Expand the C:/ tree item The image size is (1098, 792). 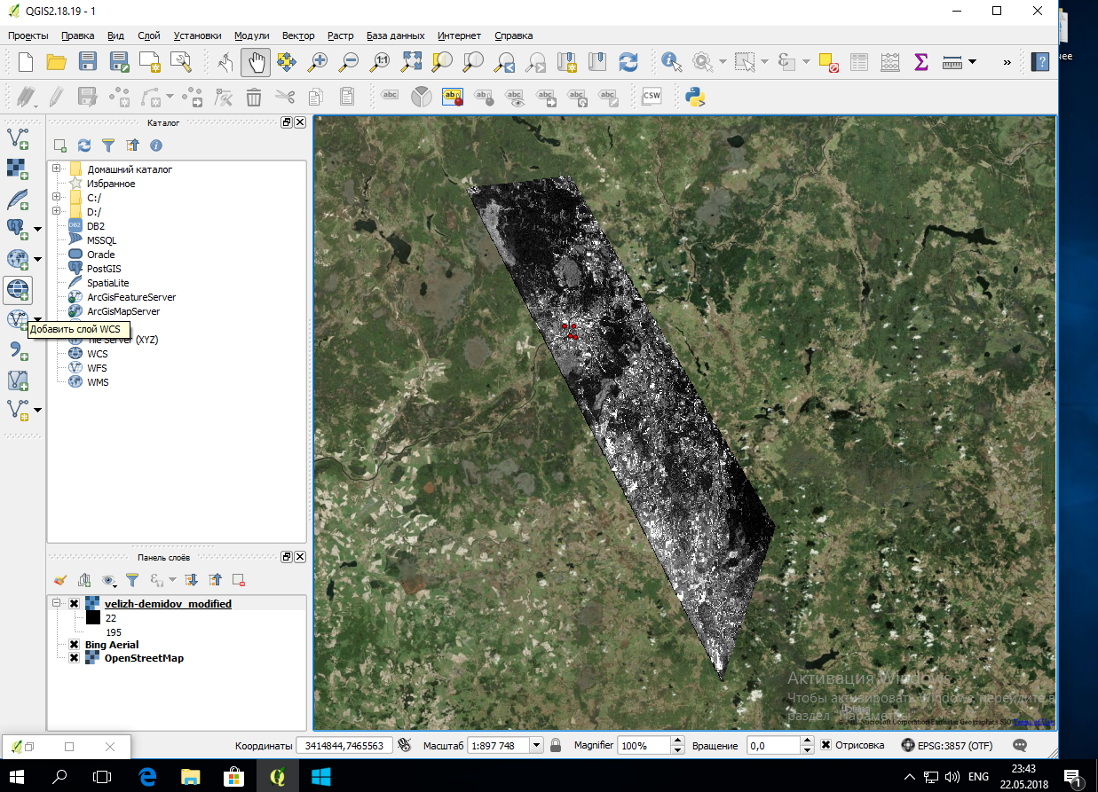coord(56,198)
